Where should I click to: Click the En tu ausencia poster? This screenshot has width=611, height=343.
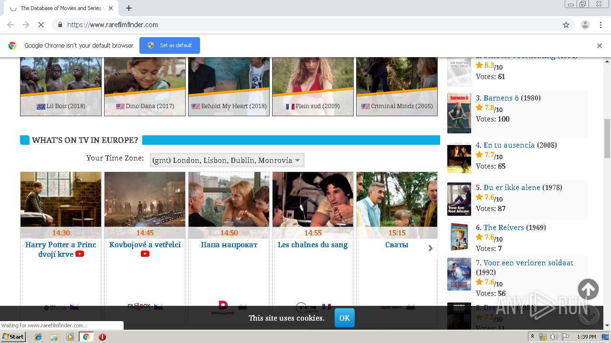click(459, 157)
